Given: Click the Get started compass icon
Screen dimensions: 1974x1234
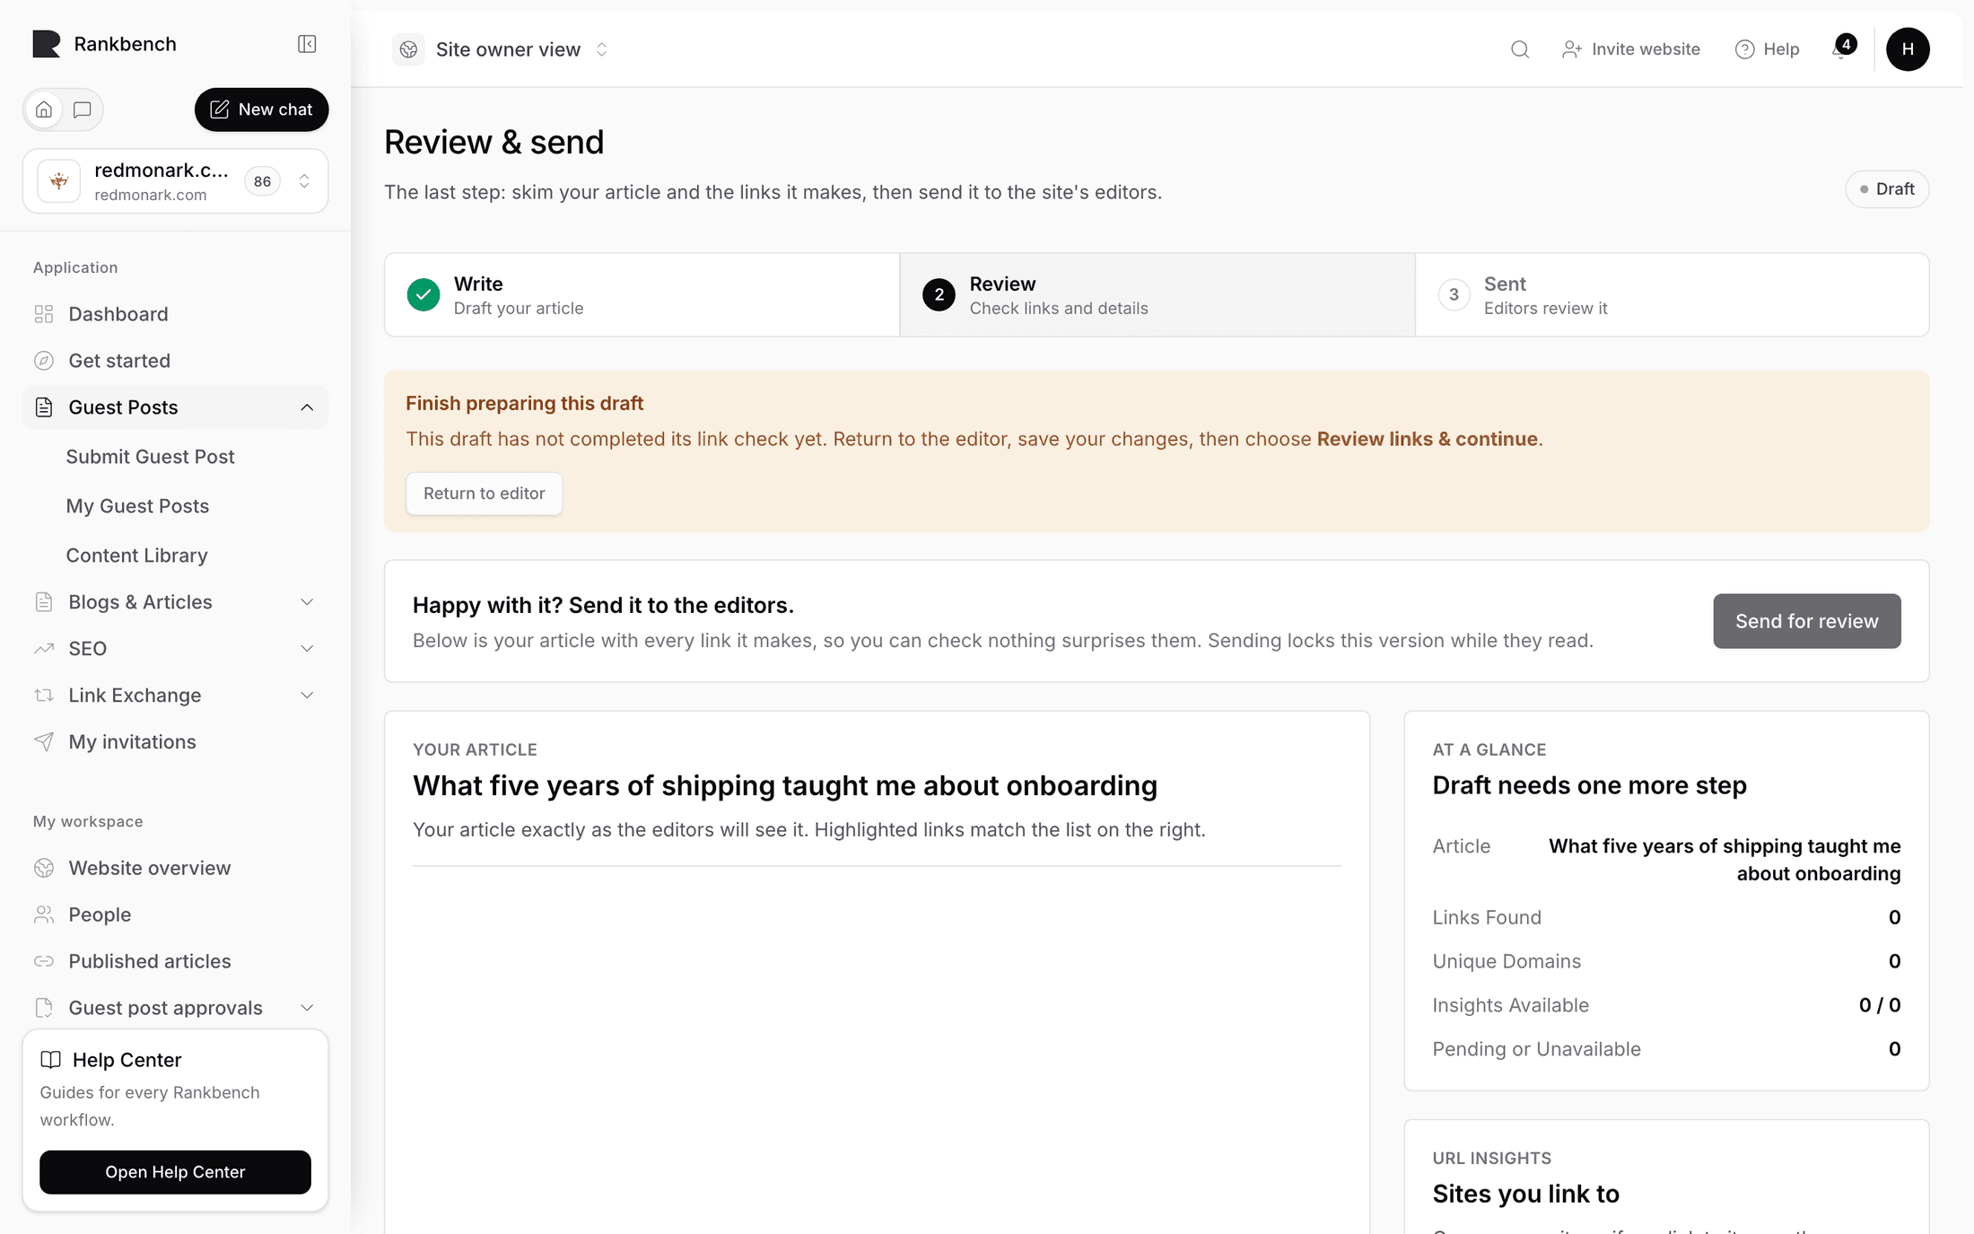Looking at the screenshot, I should 44,361.
